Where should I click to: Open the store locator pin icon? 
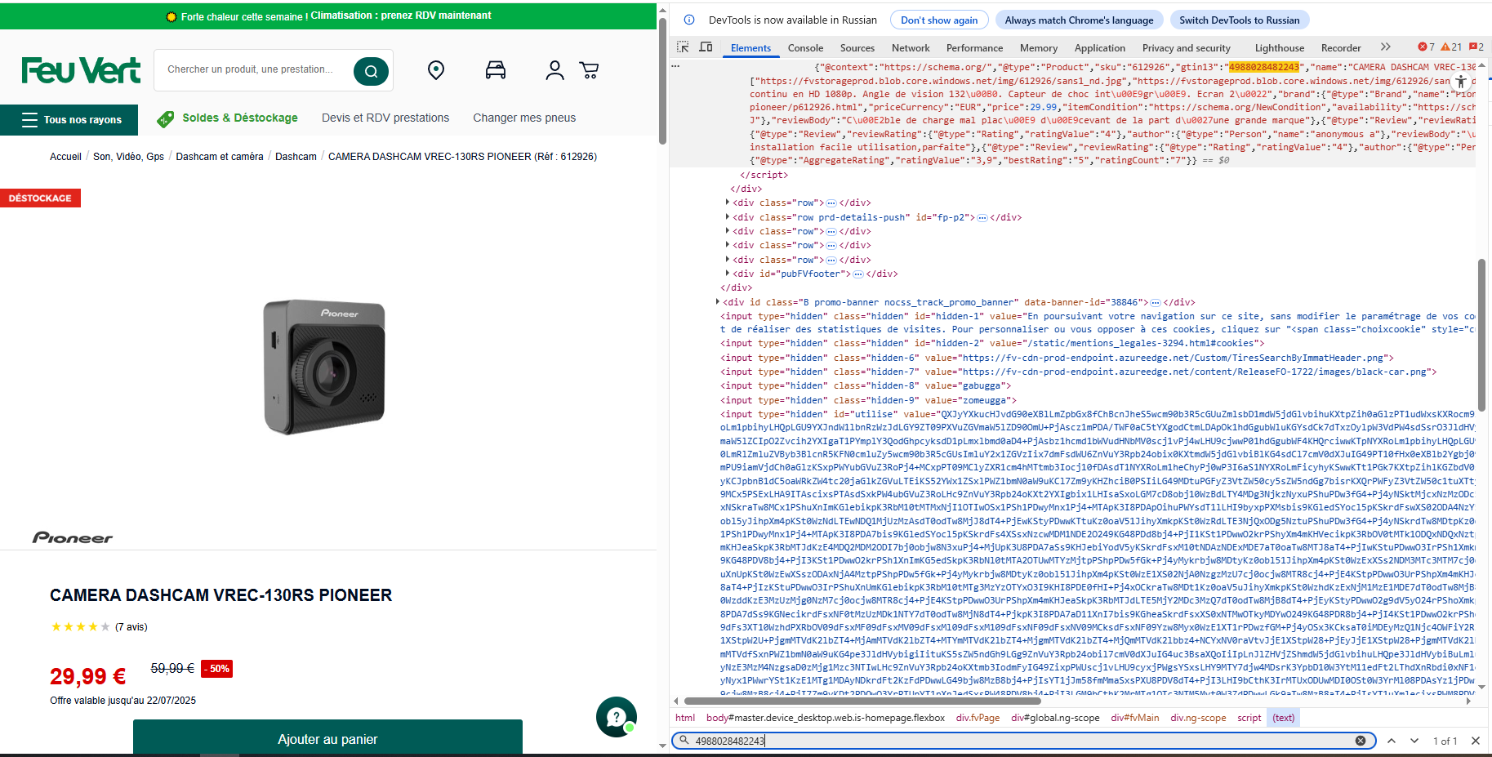436,71
